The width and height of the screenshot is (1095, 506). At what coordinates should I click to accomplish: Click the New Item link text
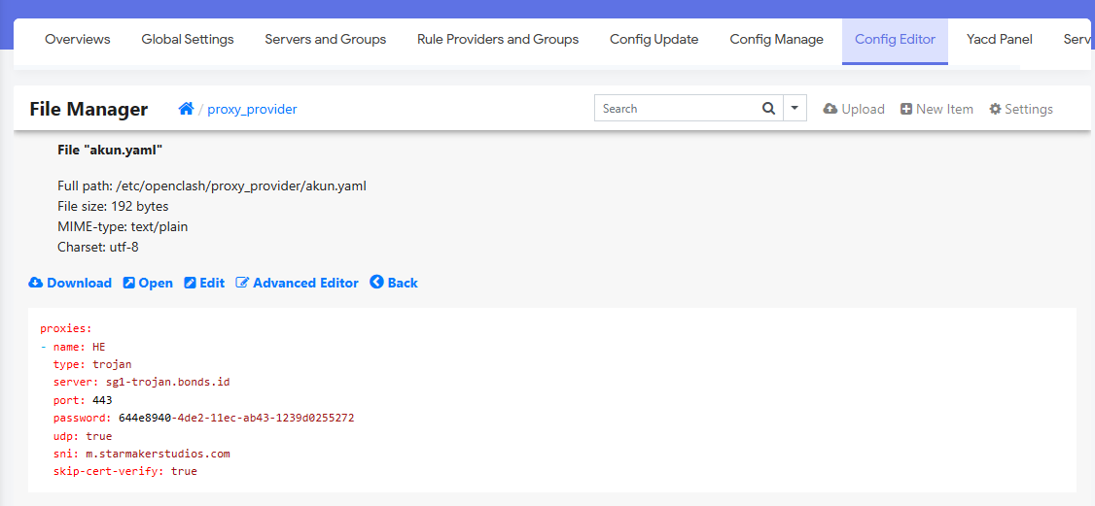click(x=945, y=110)
